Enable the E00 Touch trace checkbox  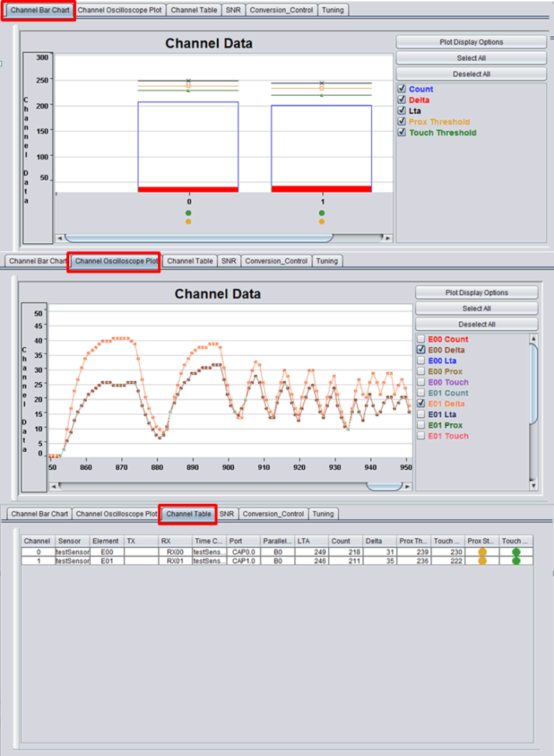coord(421,382)
